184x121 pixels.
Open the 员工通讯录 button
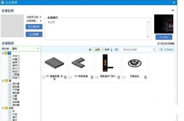[34, 27]
